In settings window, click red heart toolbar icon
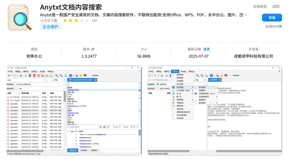Screen dimensions: 289x159 tap(226, 75)
